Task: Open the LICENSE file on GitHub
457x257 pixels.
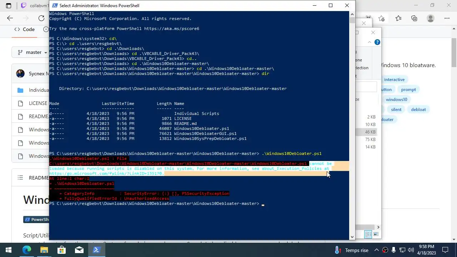Action: (38, 103)
